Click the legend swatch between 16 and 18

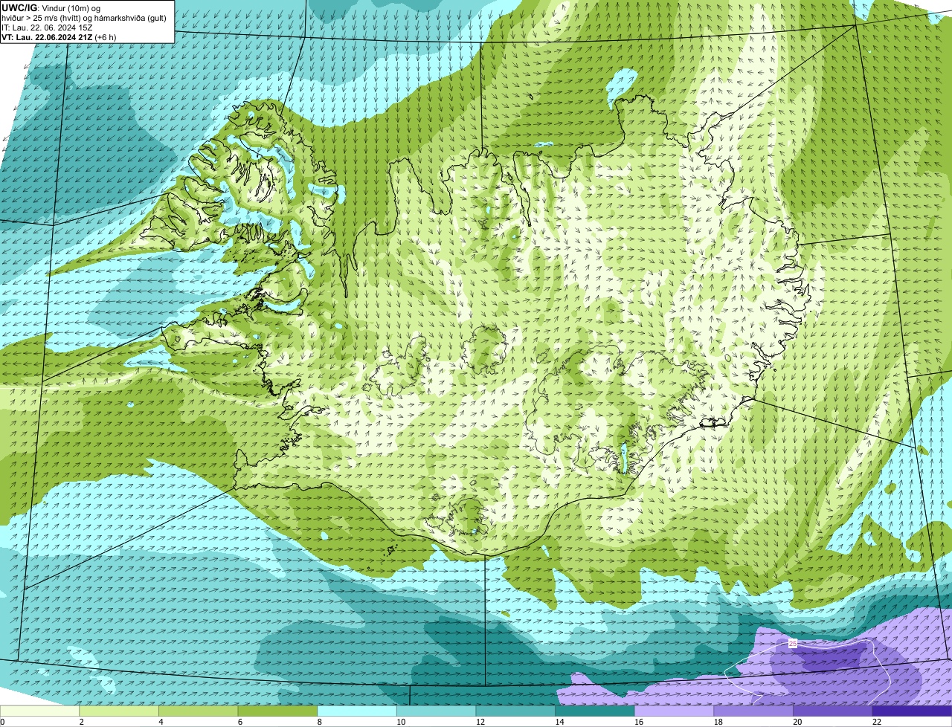tap(674, 711)
